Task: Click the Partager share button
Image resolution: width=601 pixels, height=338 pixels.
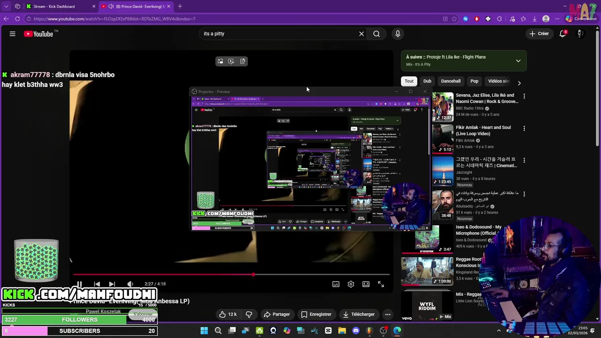Action: pos(277,315)
